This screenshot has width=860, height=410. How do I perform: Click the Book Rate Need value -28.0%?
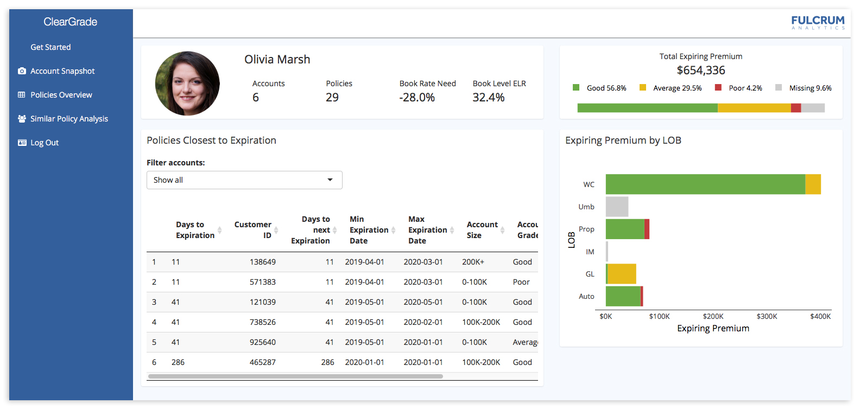[x=417, y=98]
